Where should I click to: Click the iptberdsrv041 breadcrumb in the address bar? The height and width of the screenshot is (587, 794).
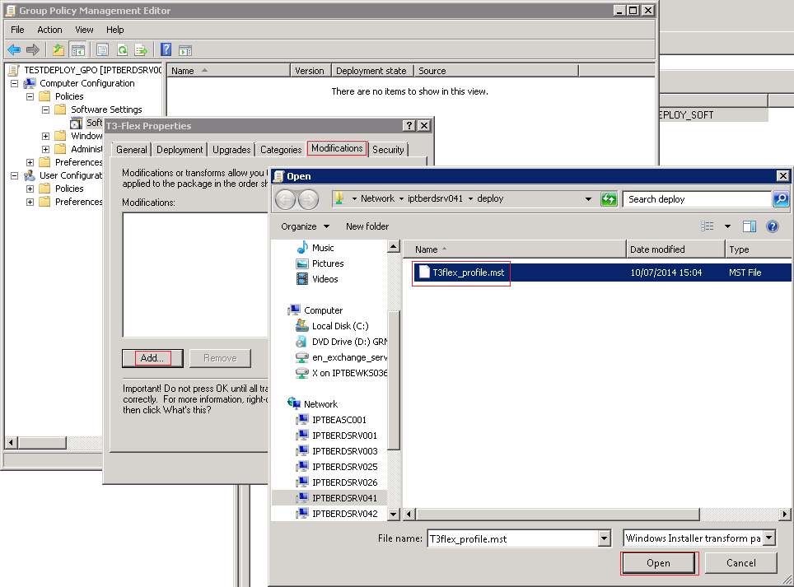pos(435,199)
